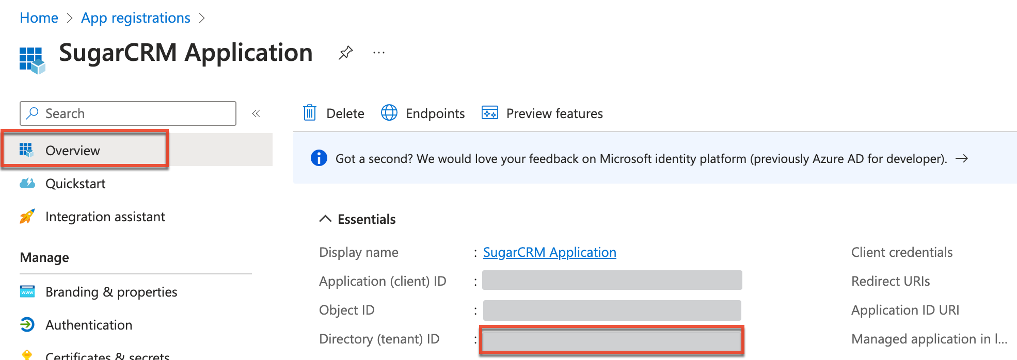
Task: Click the Manage section heading
Action: [44, 257]
